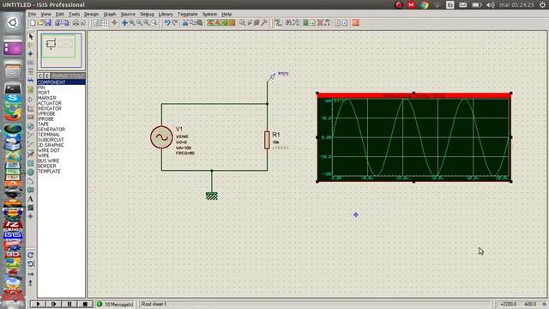549x309 pixels.
Task: Select the 2D Graphics Text tool
Action: pos(31,199)
